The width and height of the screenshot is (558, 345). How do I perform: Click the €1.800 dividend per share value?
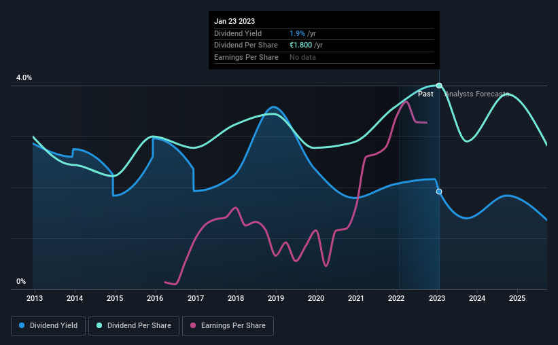(x=300, y=46)
